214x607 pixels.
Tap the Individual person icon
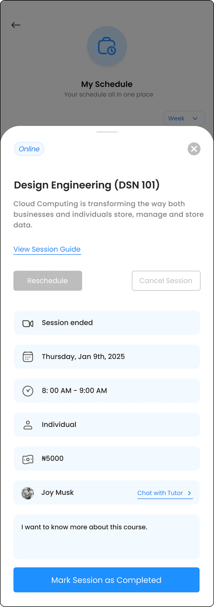pos(28,425)
